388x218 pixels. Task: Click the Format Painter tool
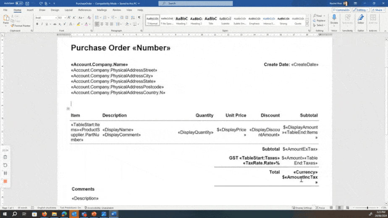tap(22, 26)
